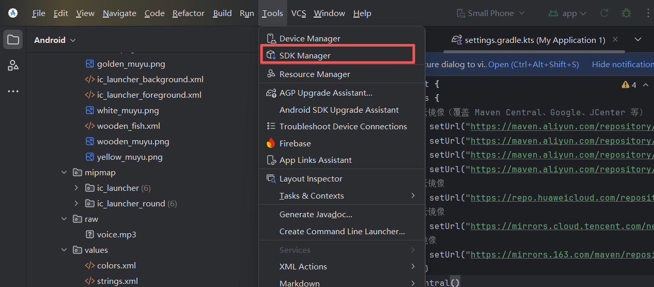The width and height of the screenshot is (654, 287).
Task: Close the settings.gradle.kts tab
Action: click(615, 40)
